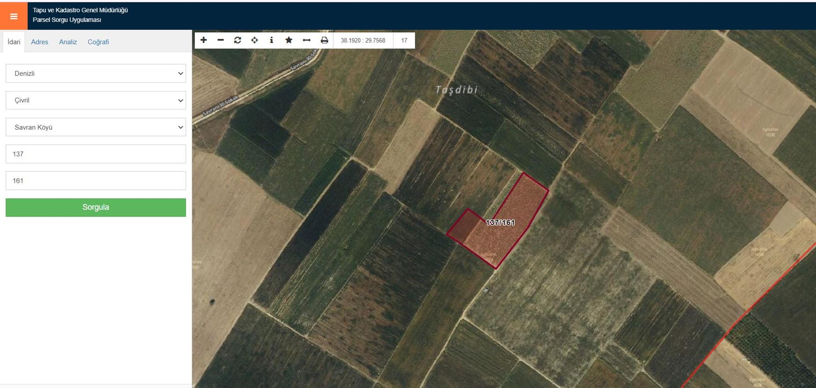Click the print map icon
Image resolution: width=816 pixels, height=388 pixels.
pos(324,40)
